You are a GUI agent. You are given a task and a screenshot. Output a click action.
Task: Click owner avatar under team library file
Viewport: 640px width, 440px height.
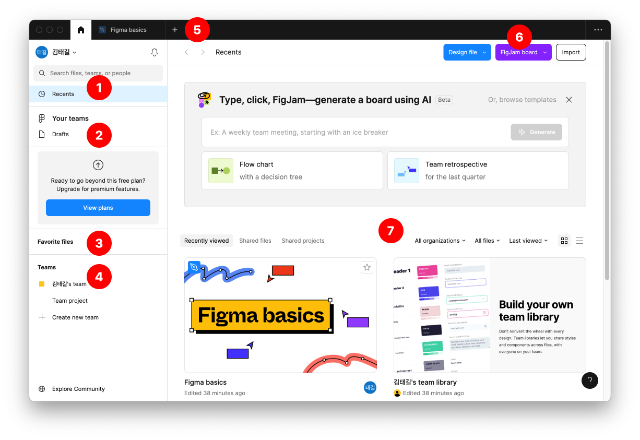click(397, 393)
